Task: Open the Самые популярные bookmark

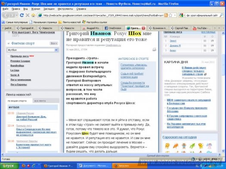Action: pos(15,22)
